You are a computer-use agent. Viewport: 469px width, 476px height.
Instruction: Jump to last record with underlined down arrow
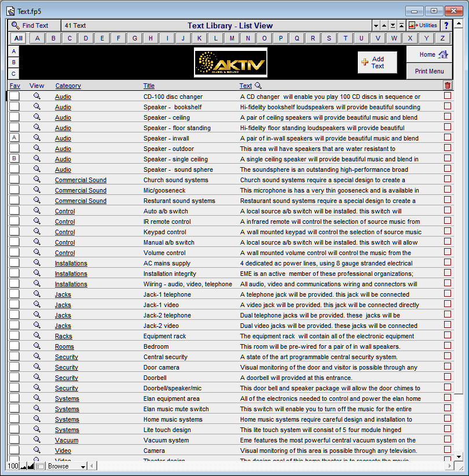click(x=393, y=25)
